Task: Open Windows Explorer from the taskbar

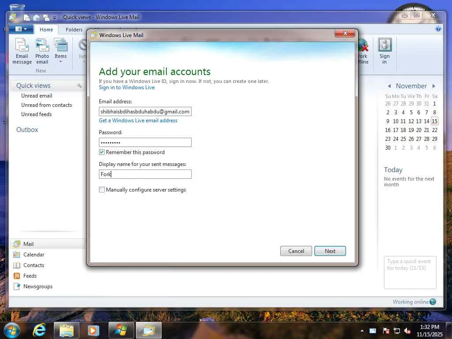Action: (67, 330)
